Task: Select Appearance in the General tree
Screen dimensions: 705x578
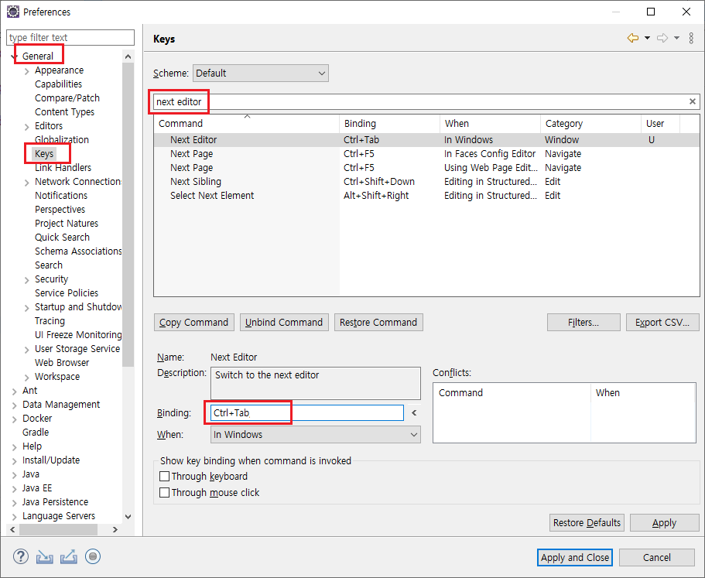Action: [x=59, y=70]
